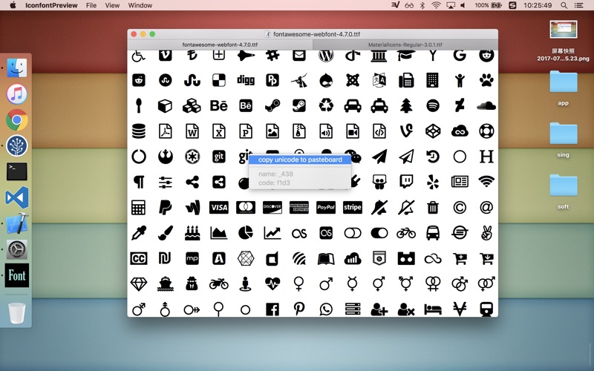Image resolution: width=594 pixels, height=371 pixels.
Task: Open Spotlight search in menu bar
Action: point(564,5)
